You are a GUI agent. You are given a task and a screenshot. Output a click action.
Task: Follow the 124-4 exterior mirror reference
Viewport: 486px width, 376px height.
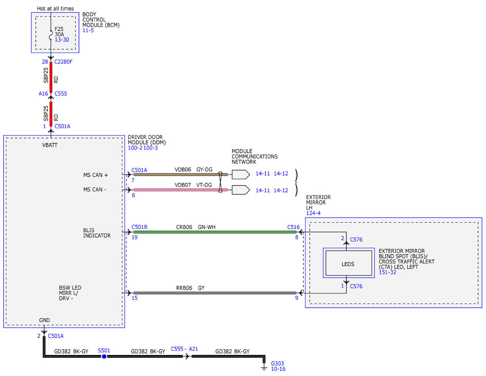pyautogui.click(x=313, y=213)
